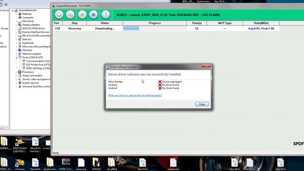304x171 pixels.
Task: Click the 'Avg:0.65, Peak:7.00' rate cell
Action: click(x=261, y=28)
